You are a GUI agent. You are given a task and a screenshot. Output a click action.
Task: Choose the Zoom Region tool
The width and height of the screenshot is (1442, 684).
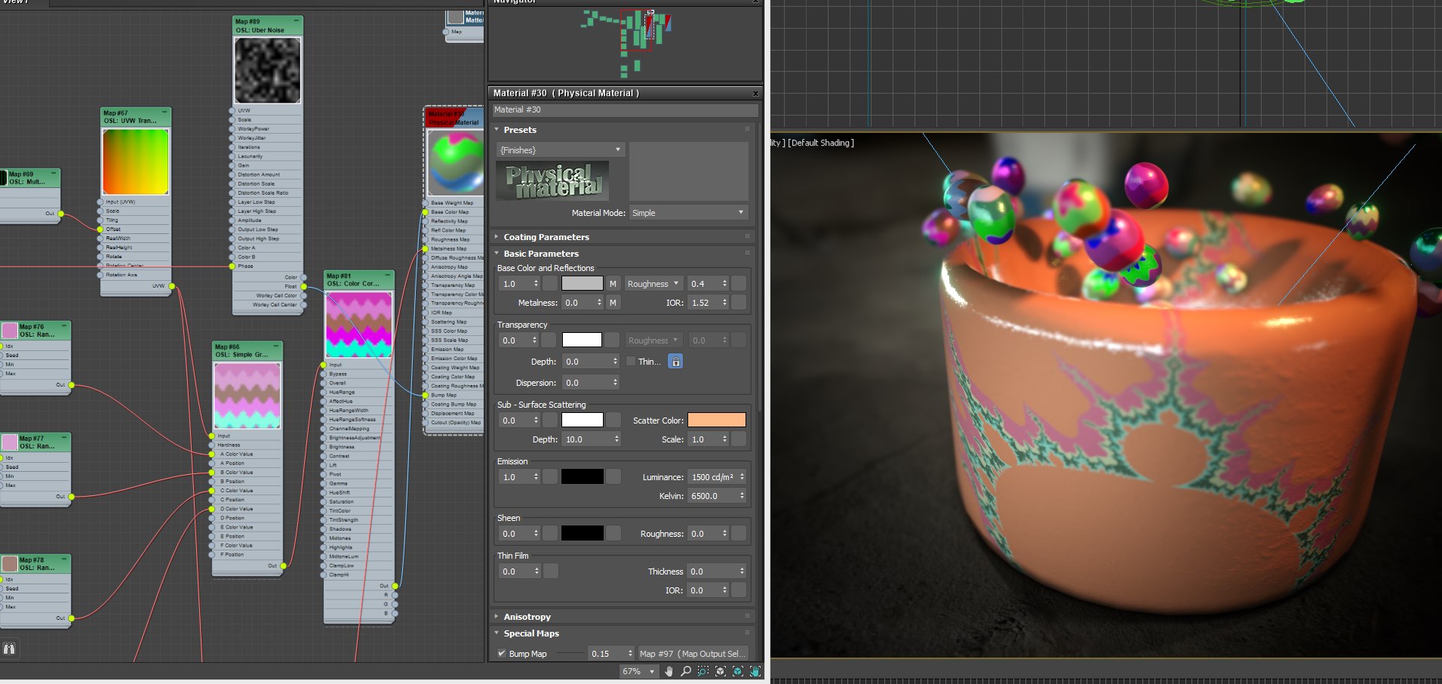[x=703, y=671]
